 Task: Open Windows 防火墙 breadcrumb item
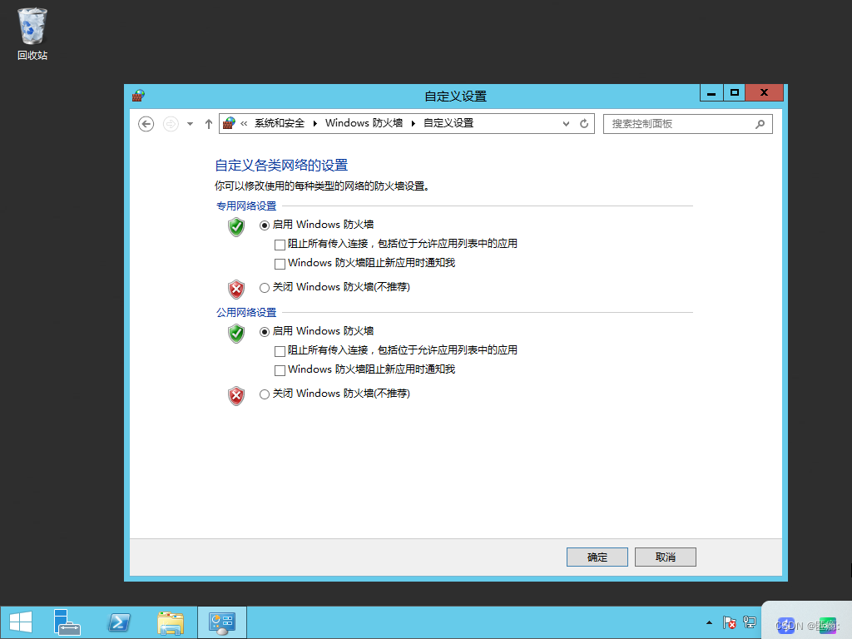pyautogui.click(x=364, y=123)
